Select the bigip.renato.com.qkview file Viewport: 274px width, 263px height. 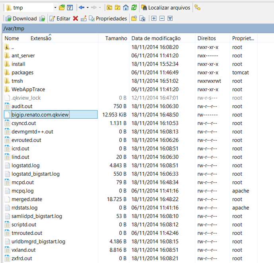click(40, 115)
